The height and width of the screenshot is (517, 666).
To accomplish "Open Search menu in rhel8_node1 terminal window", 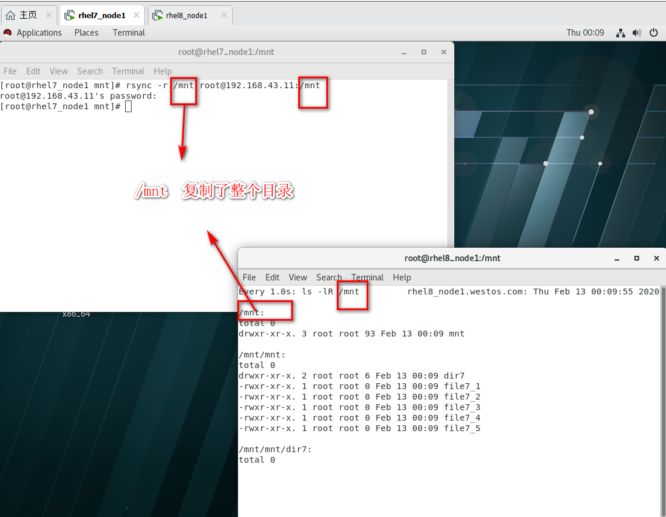I will (329, 277).
